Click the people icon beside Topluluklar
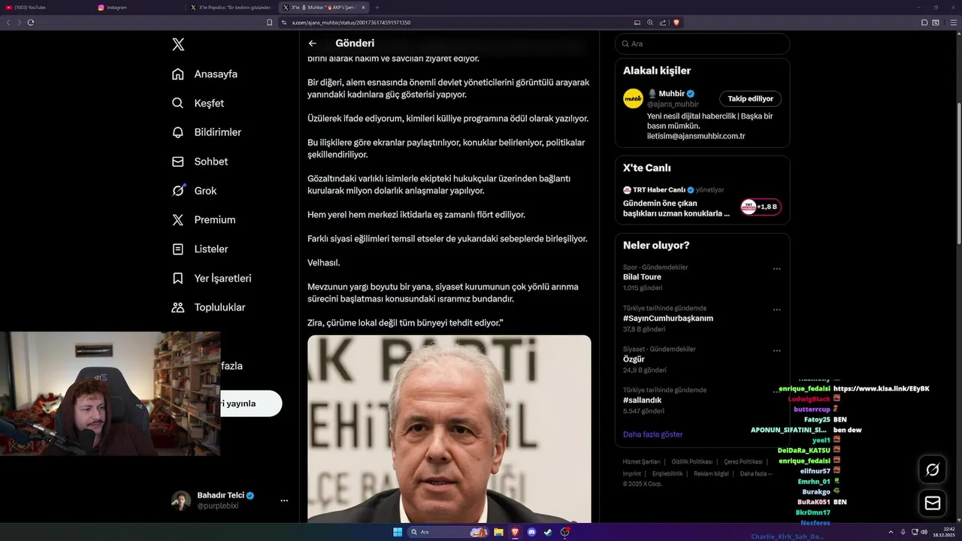The width and height of the screenshot is (962, 541). point(178,307)
